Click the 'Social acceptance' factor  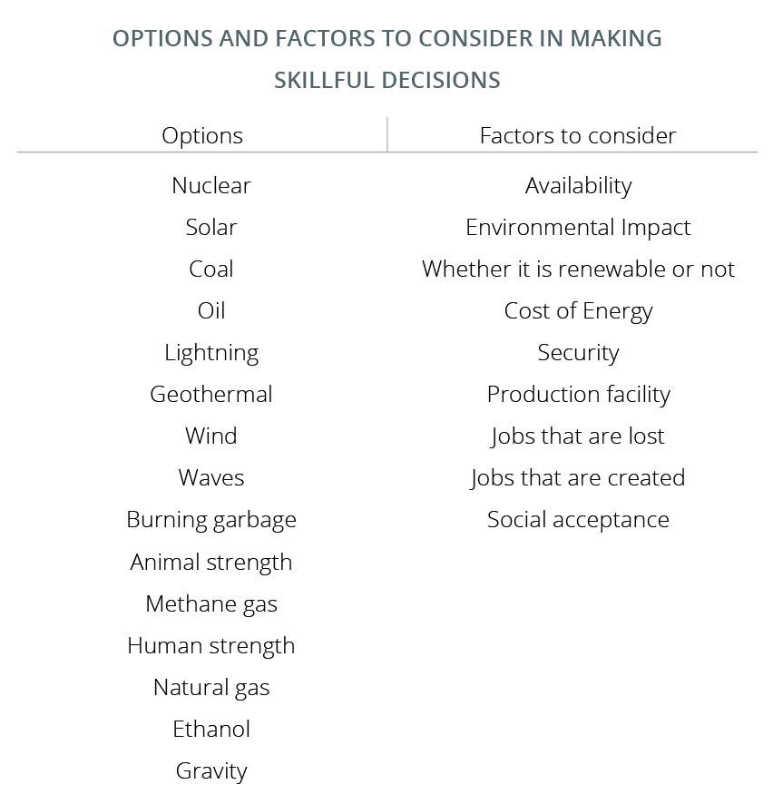tap(578, 520)
